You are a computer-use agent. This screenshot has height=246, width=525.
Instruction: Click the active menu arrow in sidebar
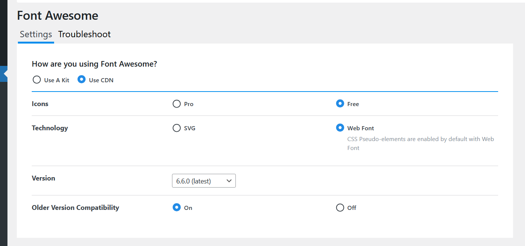click(x=5, y=74)
